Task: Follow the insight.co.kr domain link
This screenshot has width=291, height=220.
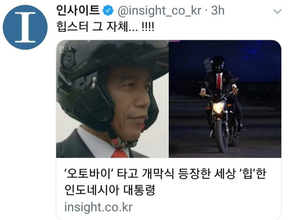Action: coord(99,207)
